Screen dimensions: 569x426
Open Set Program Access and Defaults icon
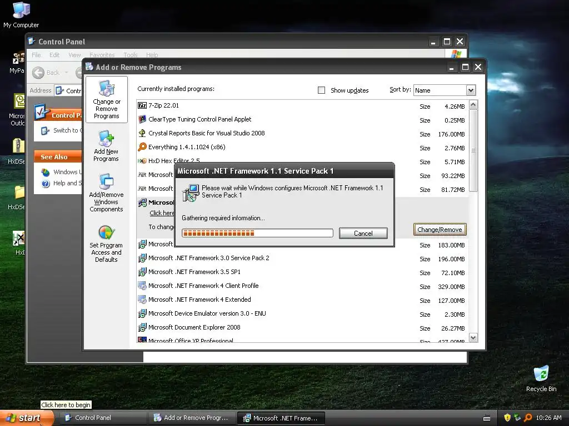pos(106,244)
